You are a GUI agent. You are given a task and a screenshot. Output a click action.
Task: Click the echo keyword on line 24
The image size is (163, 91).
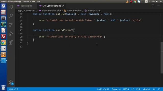pos(42,20)
